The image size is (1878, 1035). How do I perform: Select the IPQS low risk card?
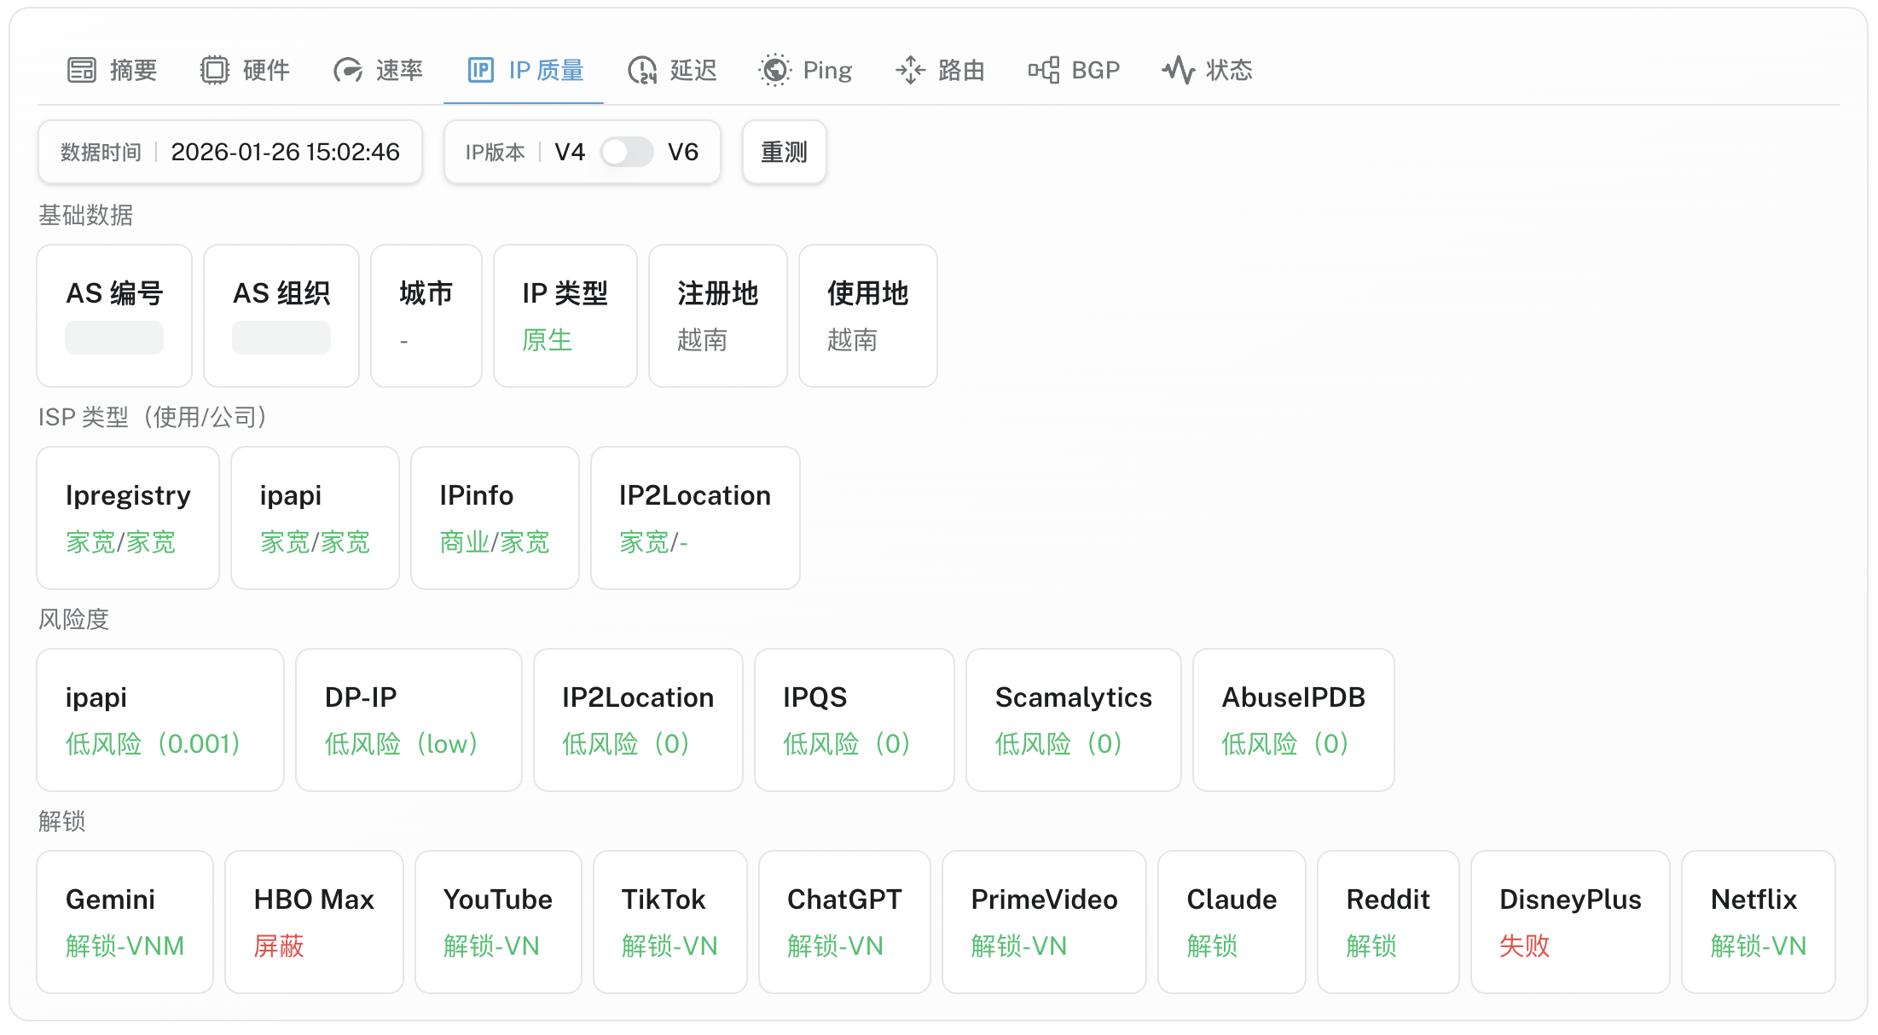point(854,719)
